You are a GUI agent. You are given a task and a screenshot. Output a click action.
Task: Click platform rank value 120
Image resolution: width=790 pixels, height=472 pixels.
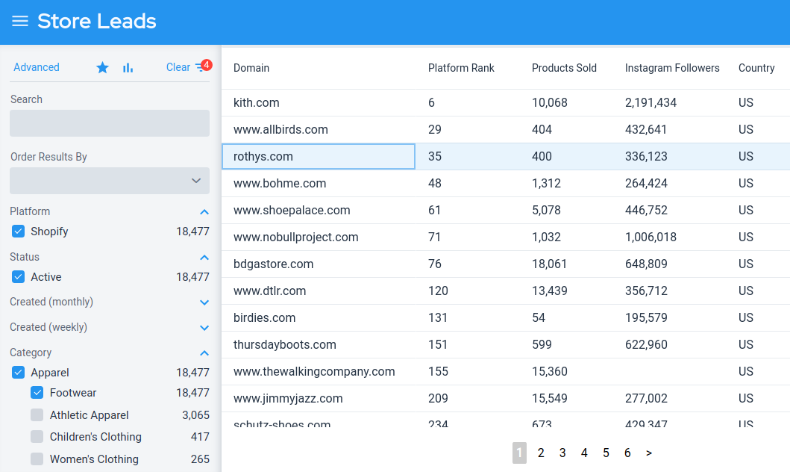[439, 291]
